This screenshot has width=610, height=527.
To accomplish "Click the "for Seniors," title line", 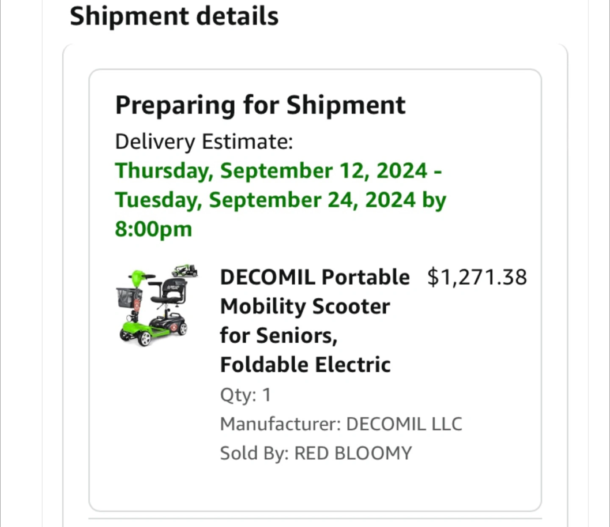I will point(279,336).
